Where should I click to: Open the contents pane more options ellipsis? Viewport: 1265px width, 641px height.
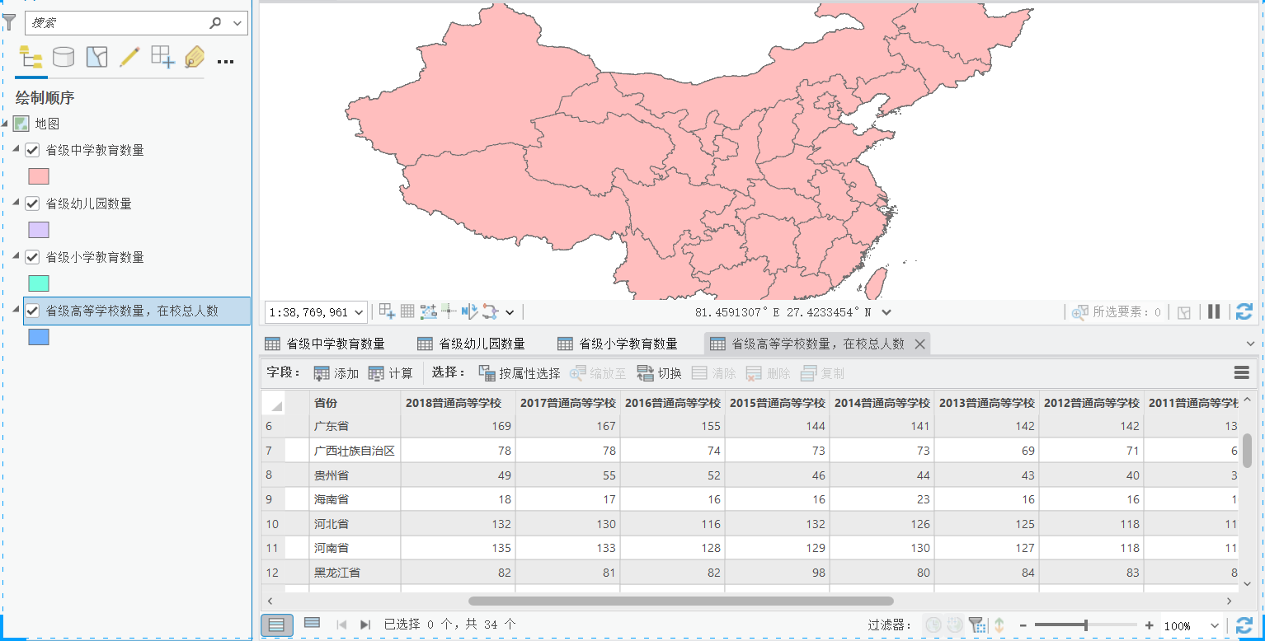[226, 61]
